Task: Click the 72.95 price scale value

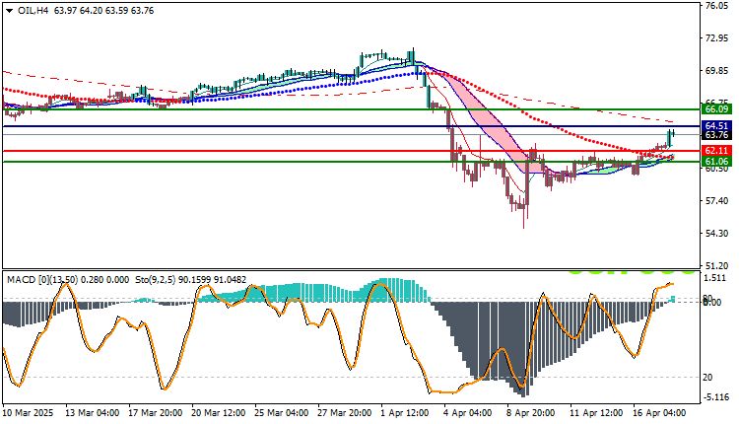Action: point(716,38)
